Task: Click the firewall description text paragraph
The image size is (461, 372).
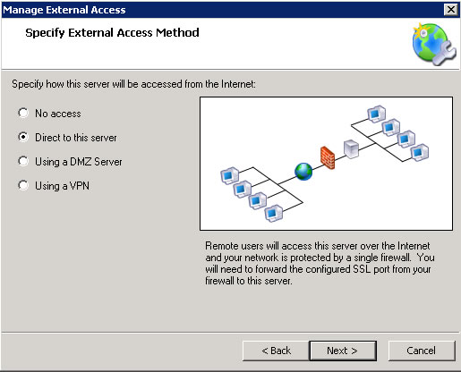Action: [x=320, y=263]
